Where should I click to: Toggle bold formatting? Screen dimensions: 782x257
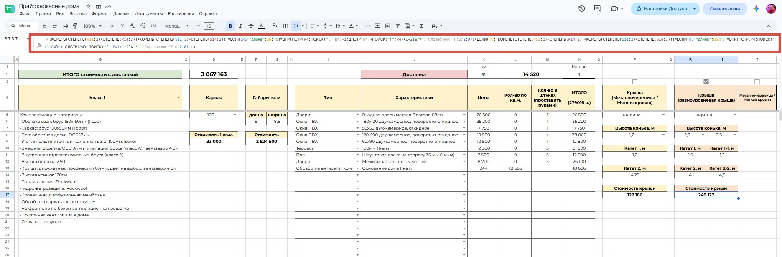230,26
